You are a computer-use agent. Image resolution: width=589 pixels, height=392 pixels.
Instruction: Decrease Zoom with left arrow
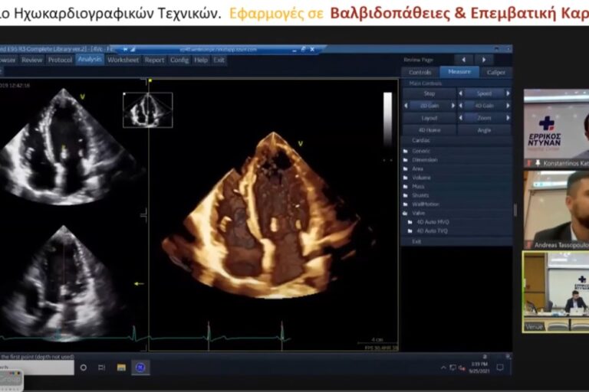click(460, 118)
